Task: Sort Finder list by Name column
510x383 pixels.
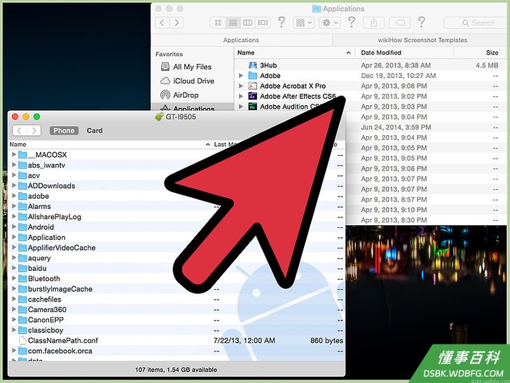Action: [x=294, y=53]
